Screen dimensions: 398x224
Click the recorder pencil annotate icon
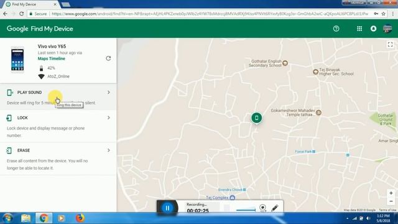click(x=275, y=208)
